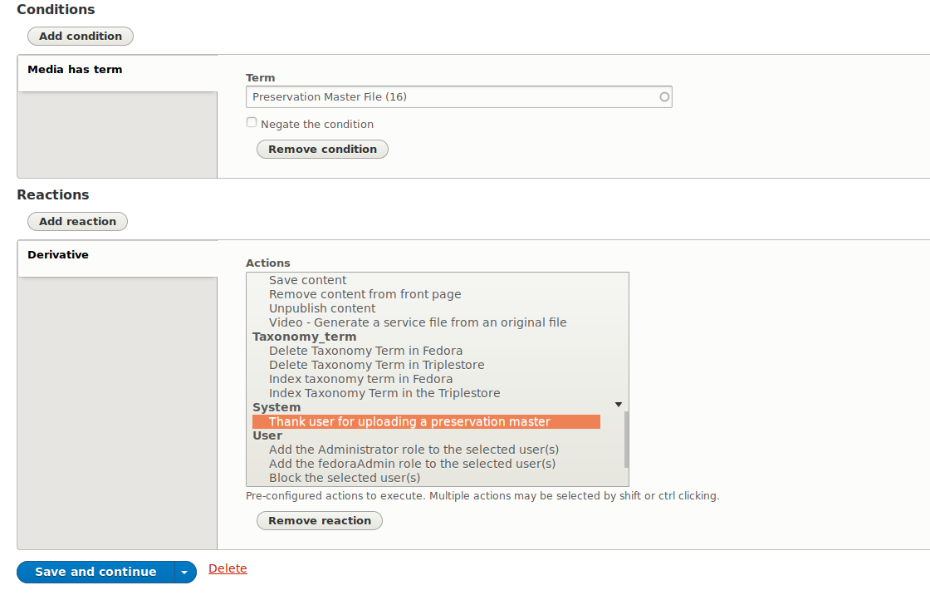Click "Remove condition"
Screen dimensions: 930x600
click(x=322, y=149)
